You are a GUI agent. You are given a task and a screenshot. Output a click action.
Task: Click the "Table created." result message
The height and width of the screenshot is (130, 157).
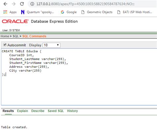[14, 127]
